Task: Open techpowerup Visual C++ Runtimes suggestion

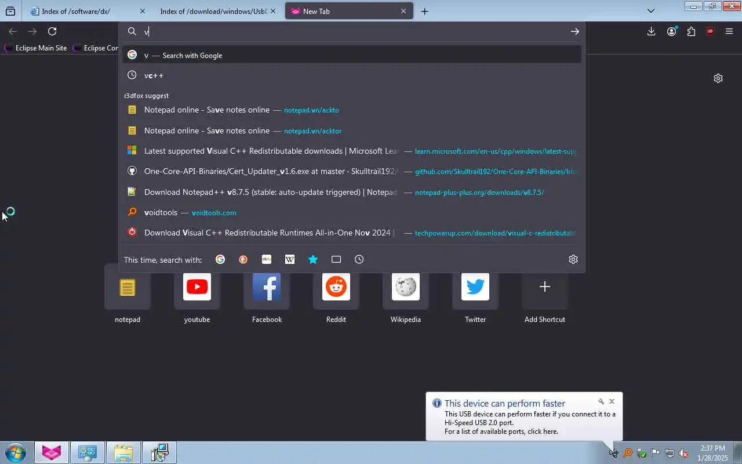Action: 352,233
